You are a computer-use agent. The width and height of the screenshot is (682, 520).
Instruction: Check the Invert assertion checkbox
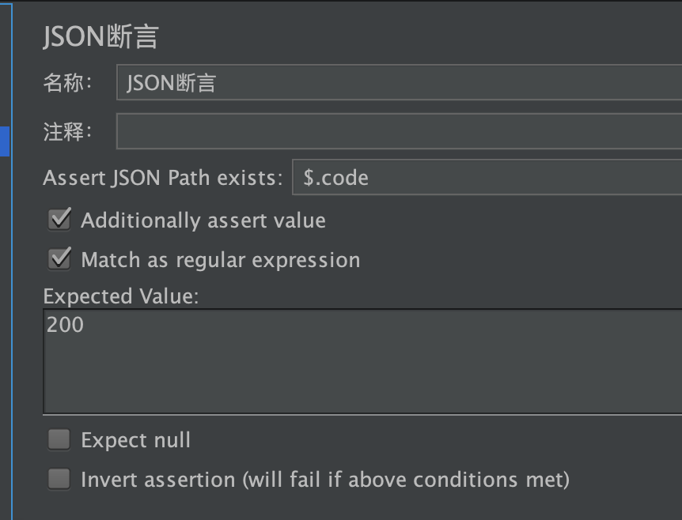pos(59,479)
